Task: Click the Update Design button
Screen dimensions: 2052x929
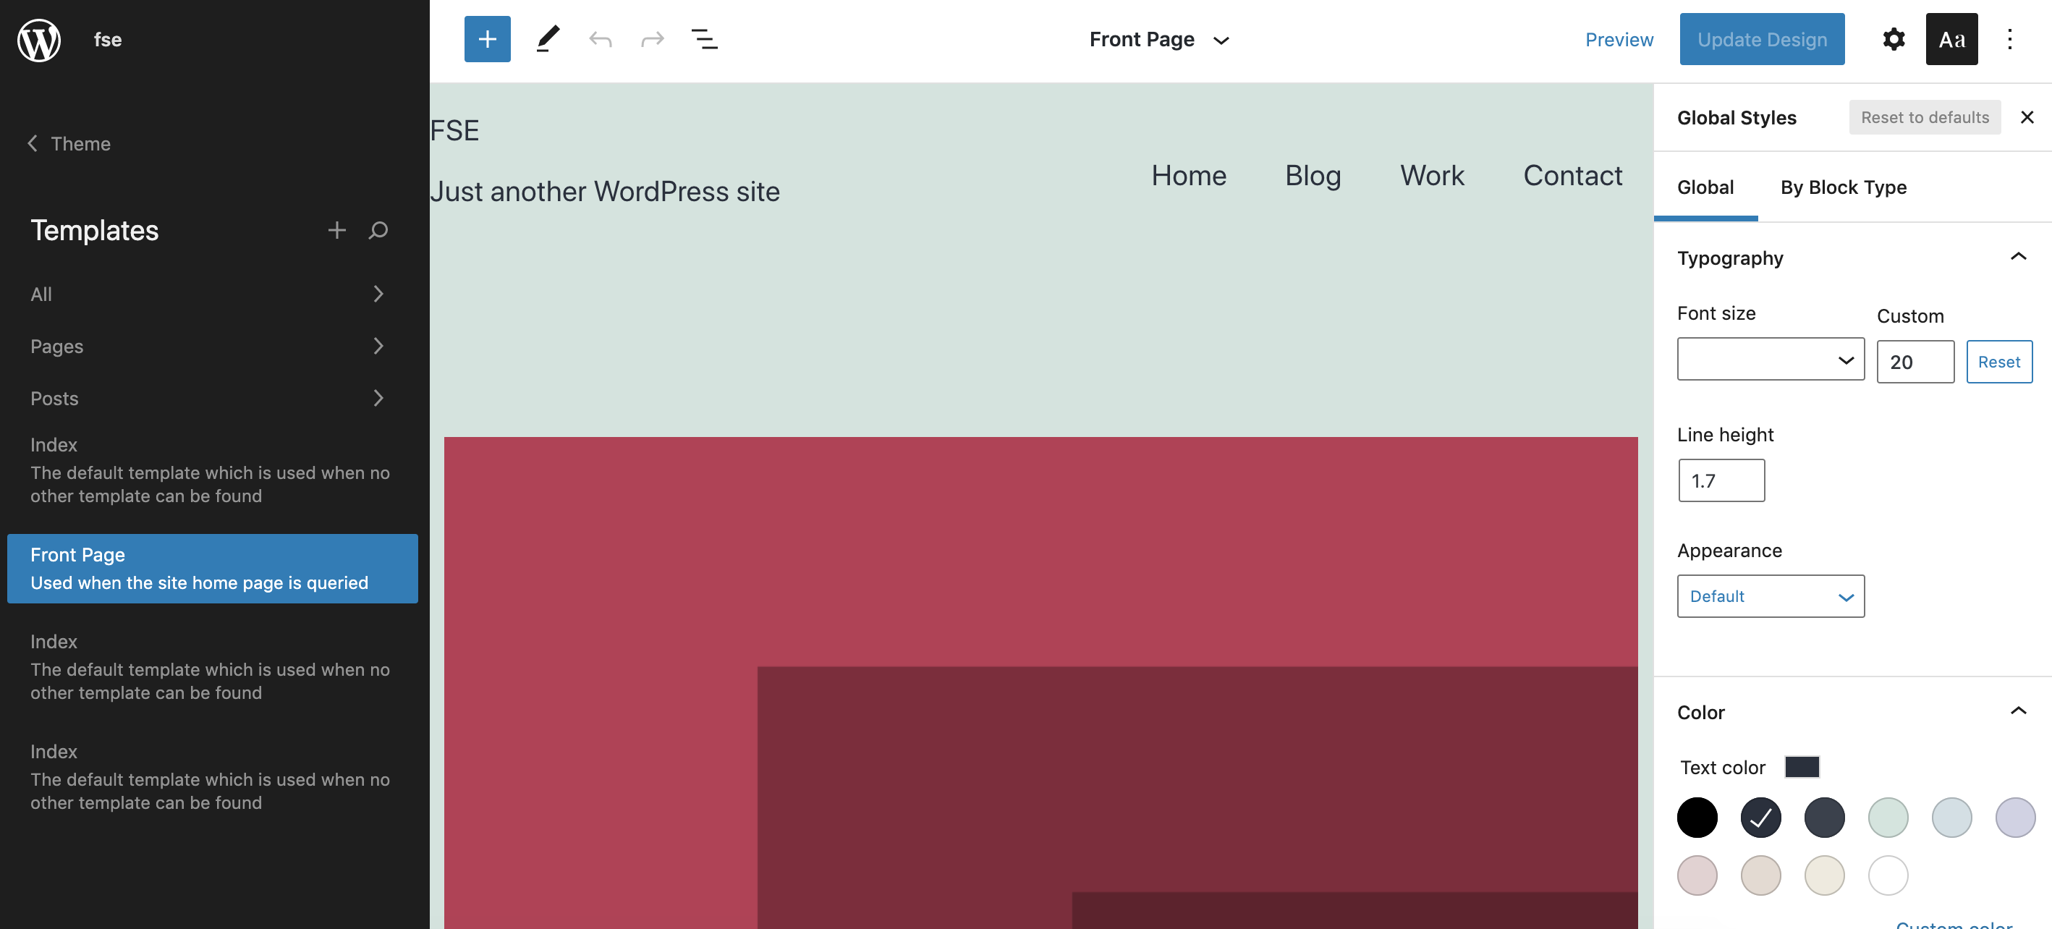Action: click(x=1761, y=39)
